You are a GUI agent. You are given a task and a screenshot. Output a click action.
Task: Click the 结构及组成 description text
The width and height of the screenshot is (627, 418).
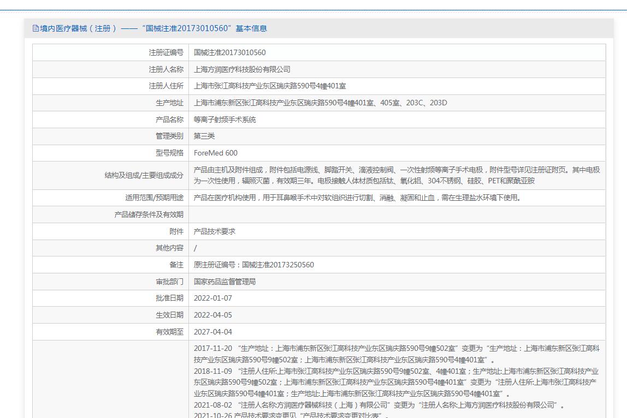(397, 175)
